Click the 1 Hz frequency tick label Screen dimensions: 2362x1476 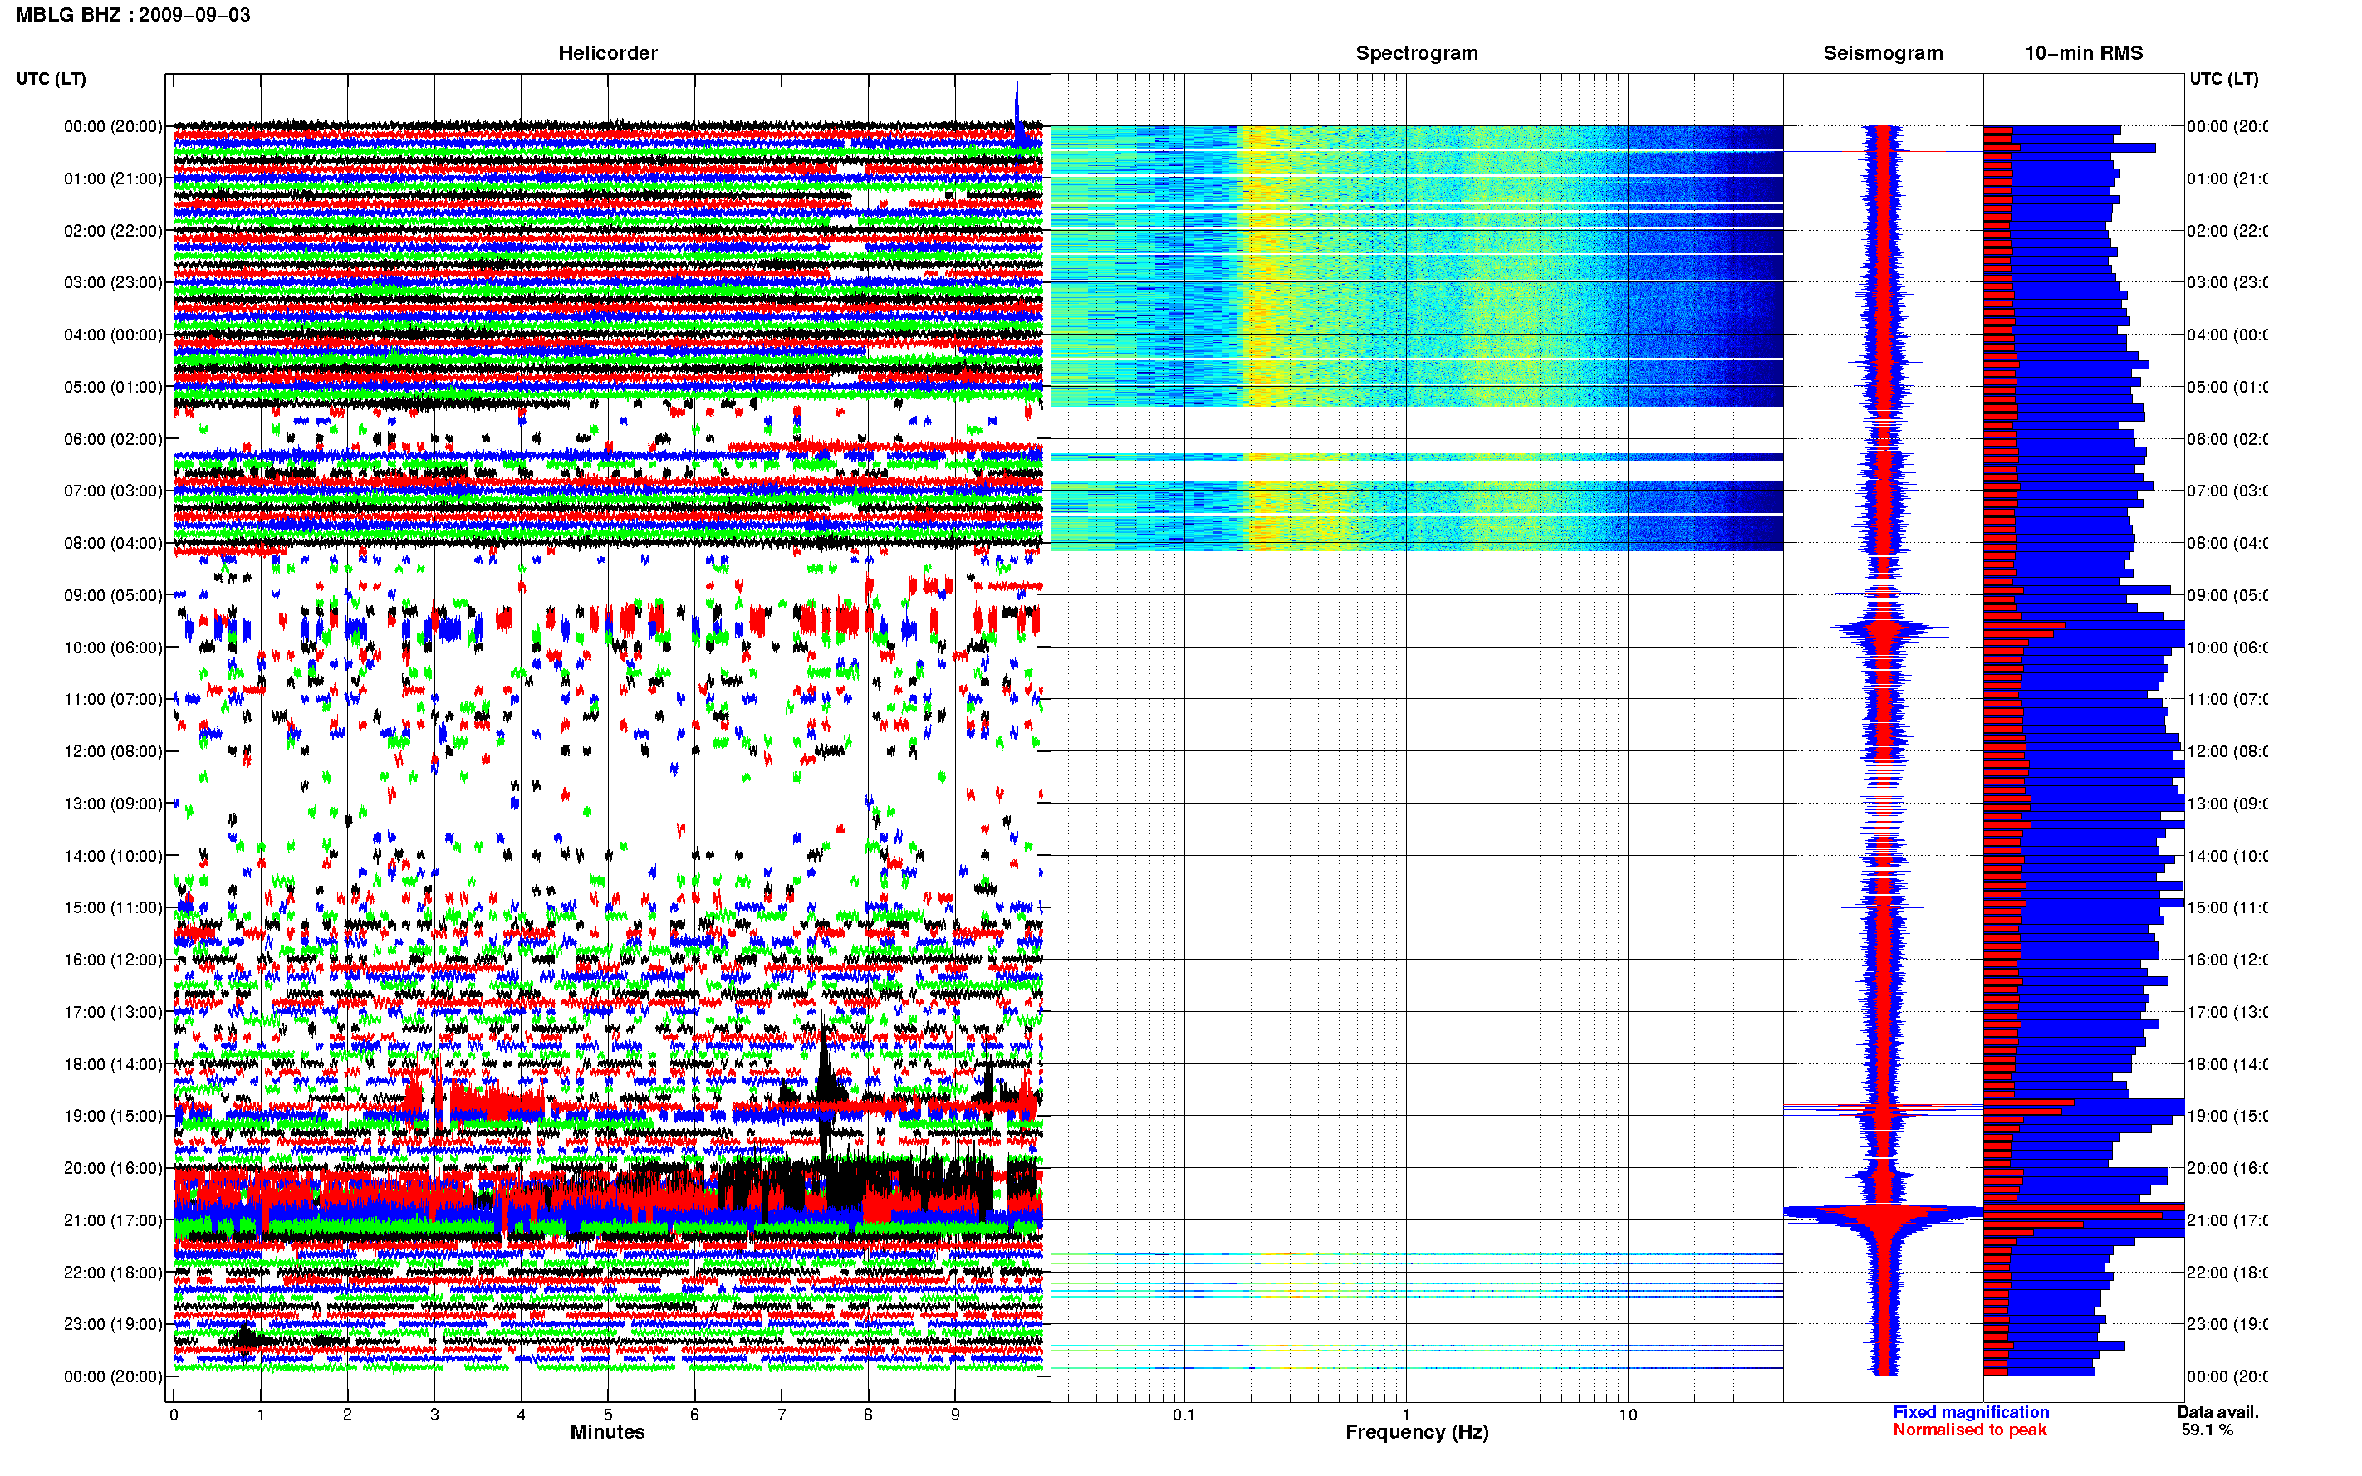click(x=1406, y=1415)
